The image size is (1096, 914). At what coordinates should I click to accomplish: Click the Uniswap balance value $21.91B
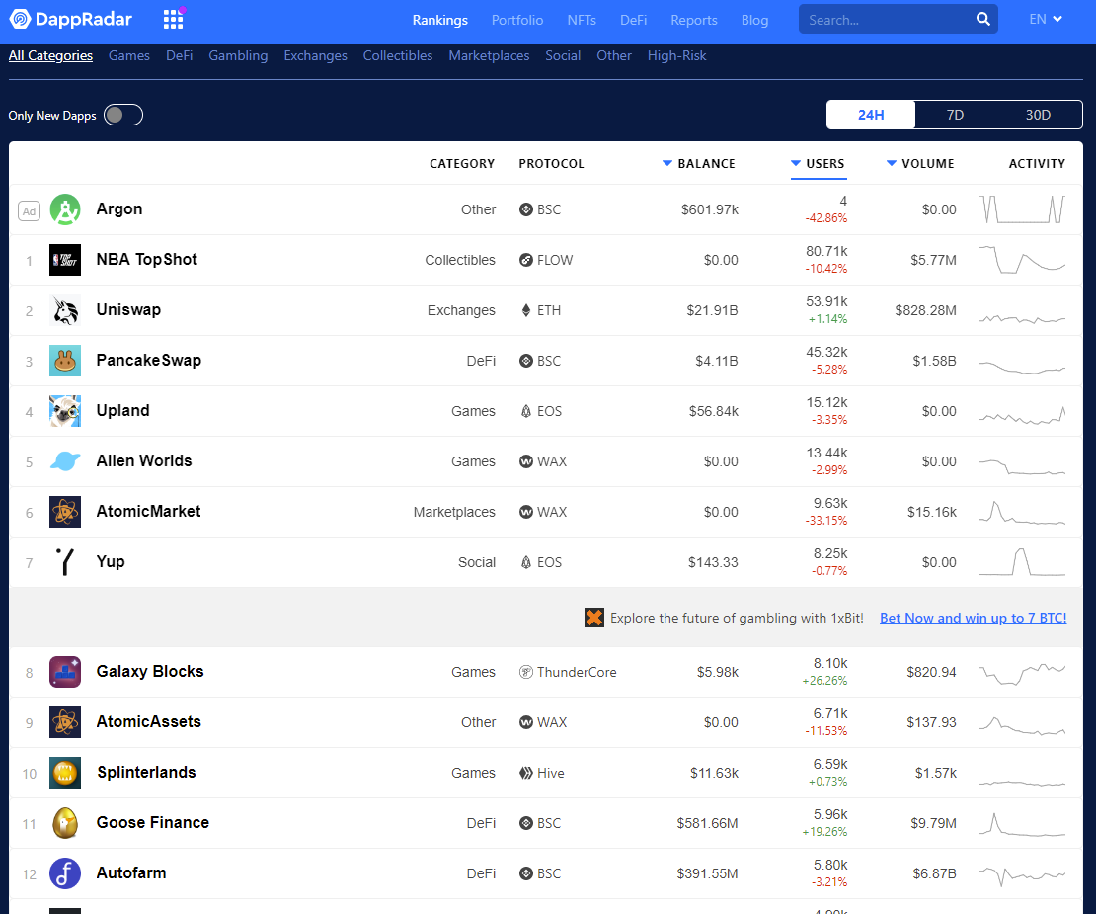tap(712, 310)
